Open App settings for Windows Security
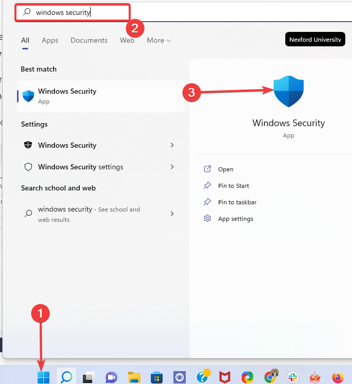 [x=236, y=219]
